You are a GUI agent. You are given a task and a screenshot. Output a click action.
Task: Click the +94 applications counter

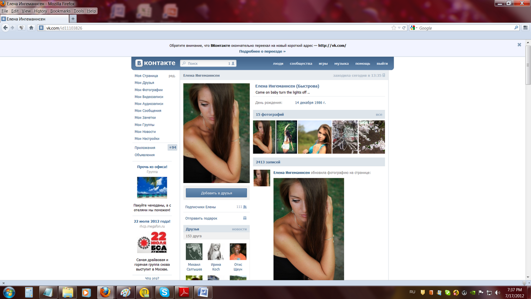(x=173, y=148)
